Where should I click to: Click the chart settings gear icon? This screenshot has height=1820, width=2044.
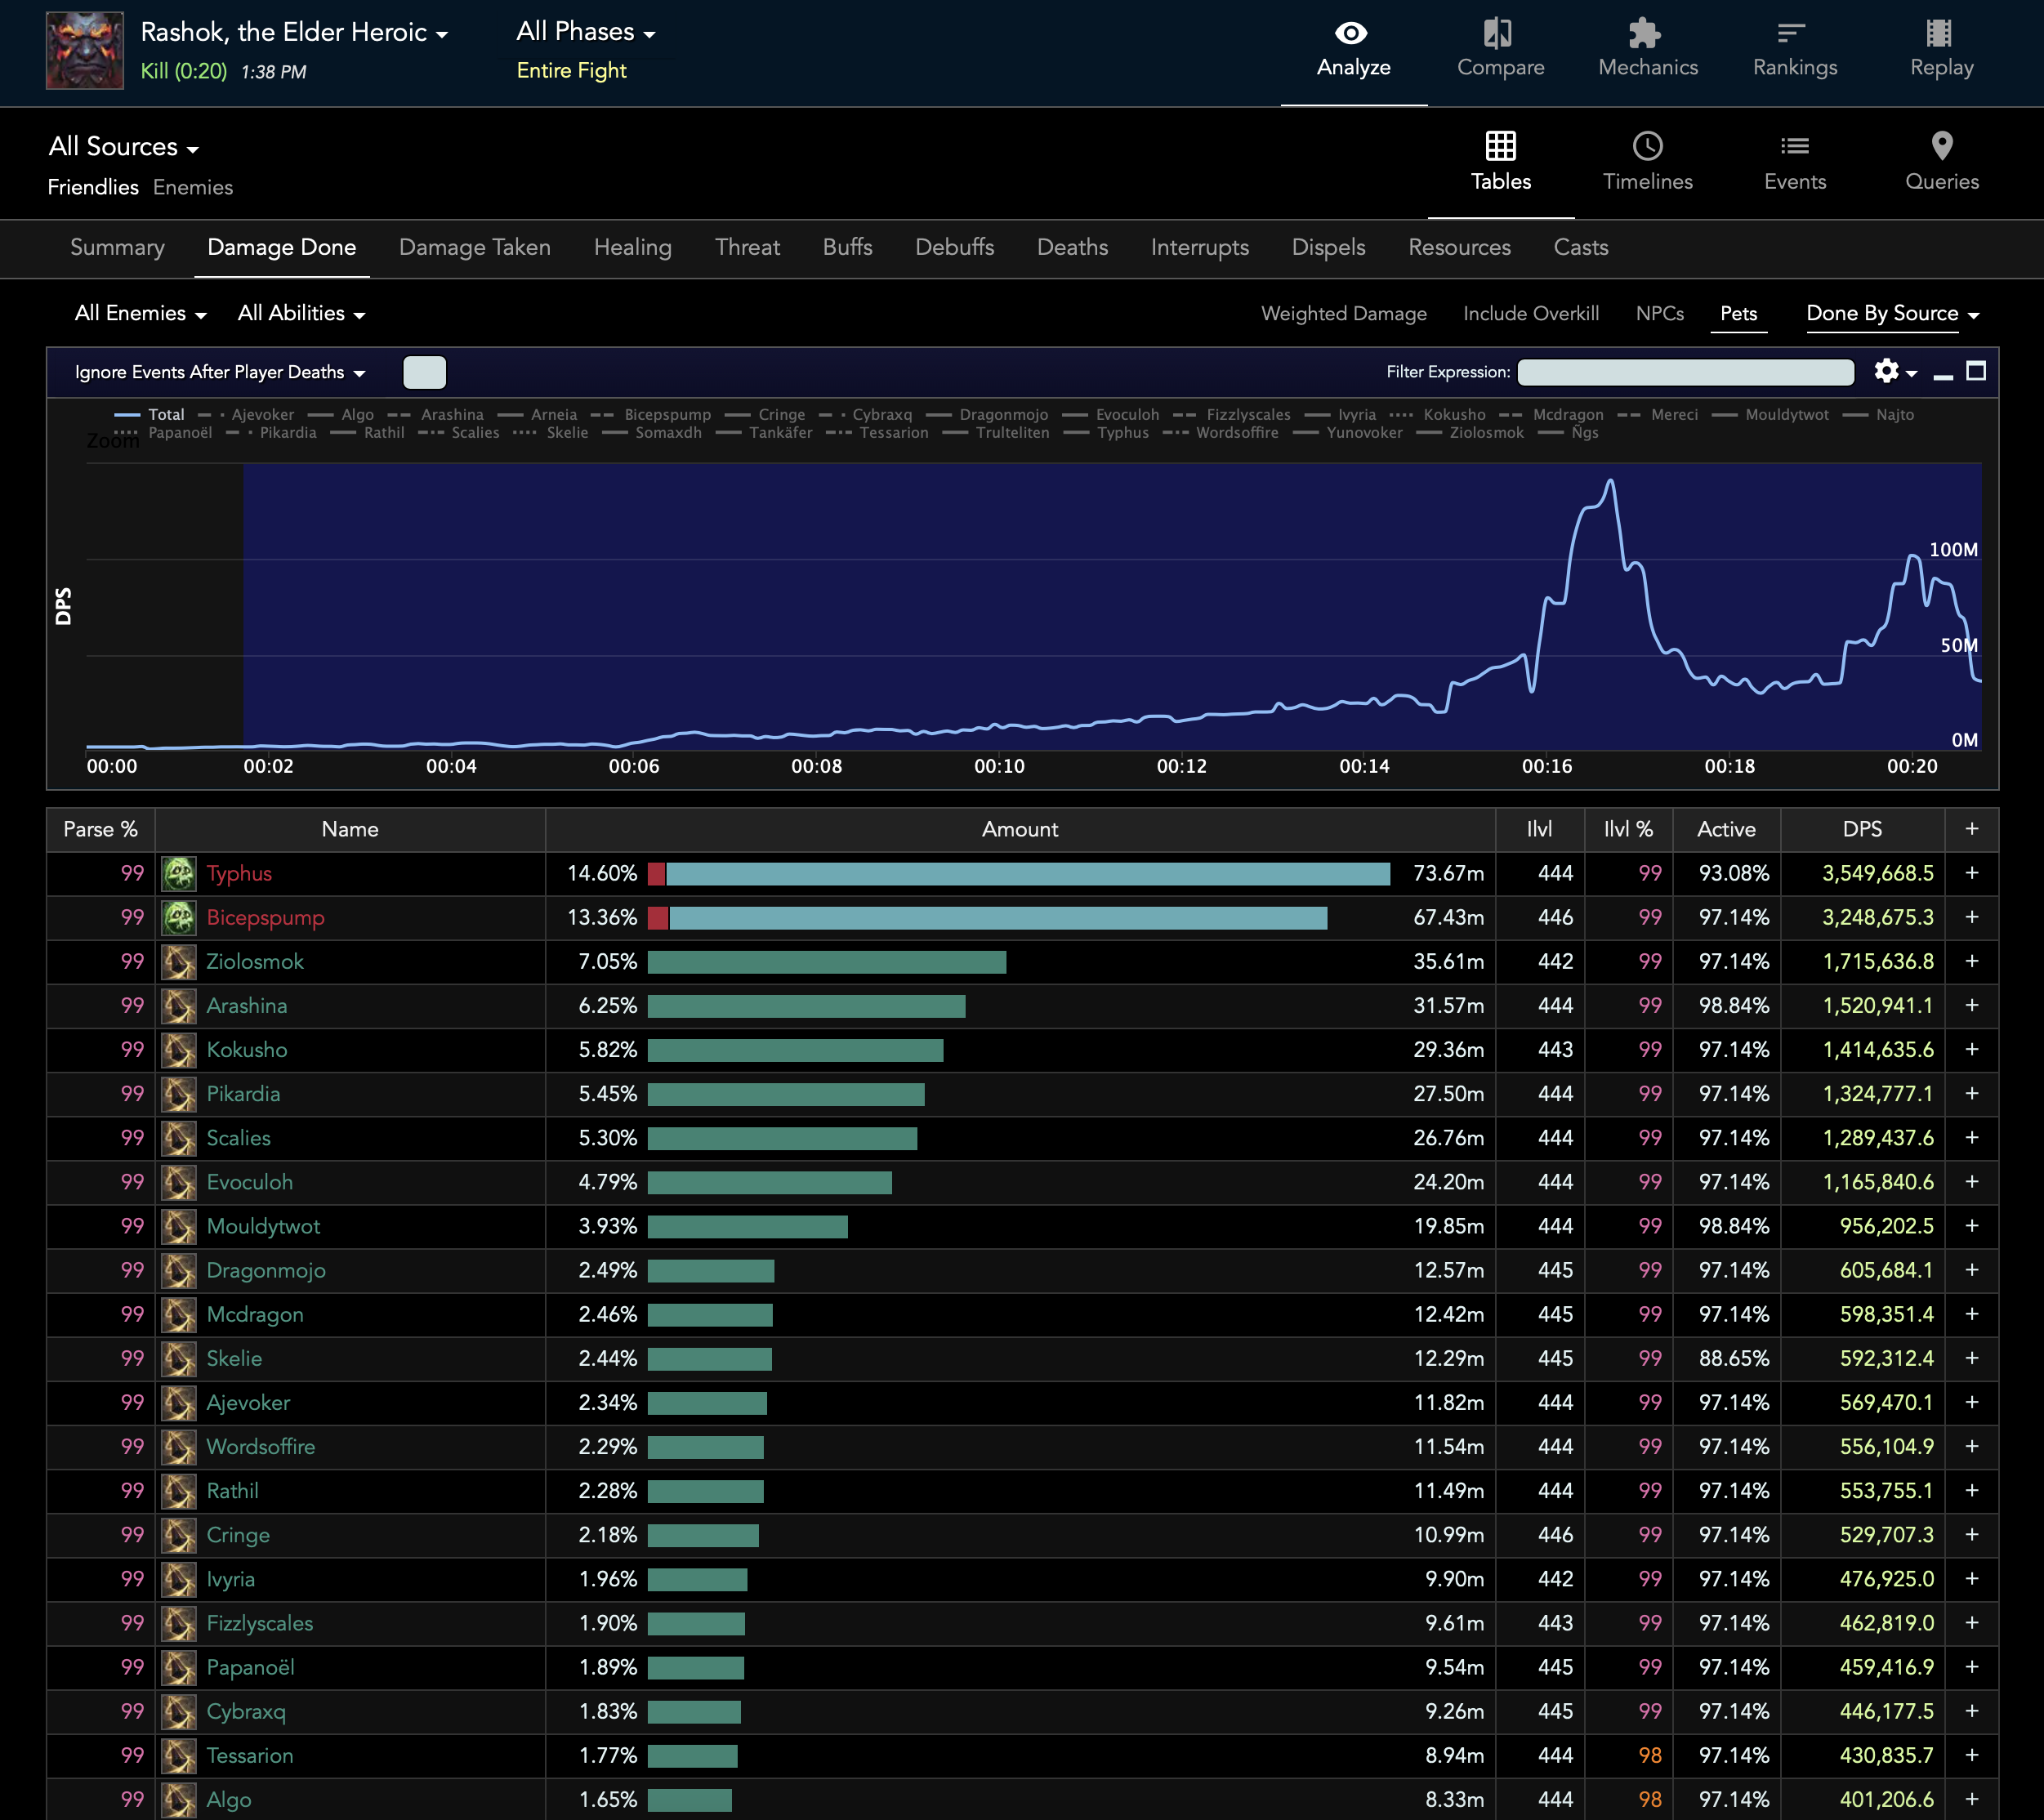[1886, 372]
